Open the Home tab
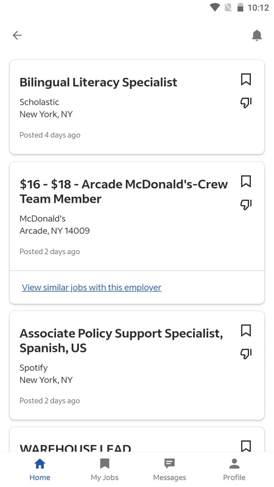Viewport: 274px width, 487px height. tap(40, 469)
